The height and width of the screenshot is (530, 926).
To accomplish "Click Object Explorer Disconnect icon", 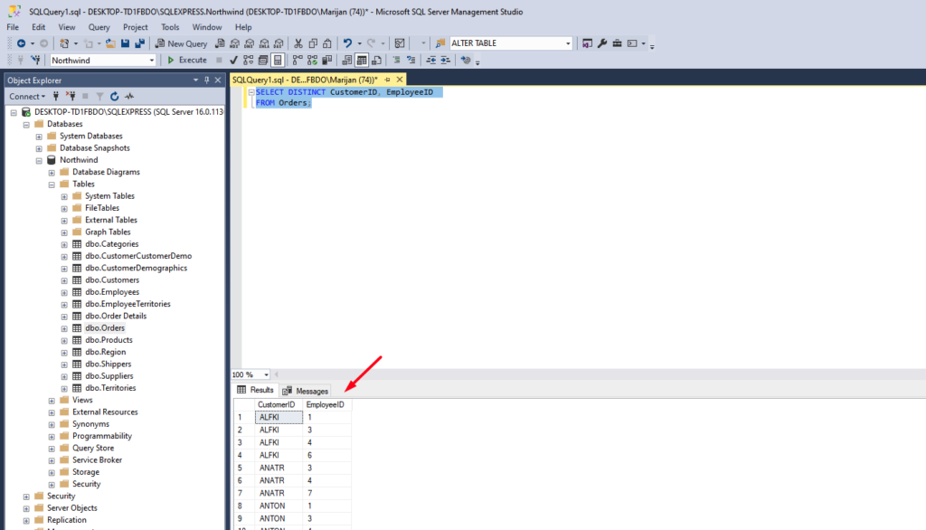I will pos(71,96).
